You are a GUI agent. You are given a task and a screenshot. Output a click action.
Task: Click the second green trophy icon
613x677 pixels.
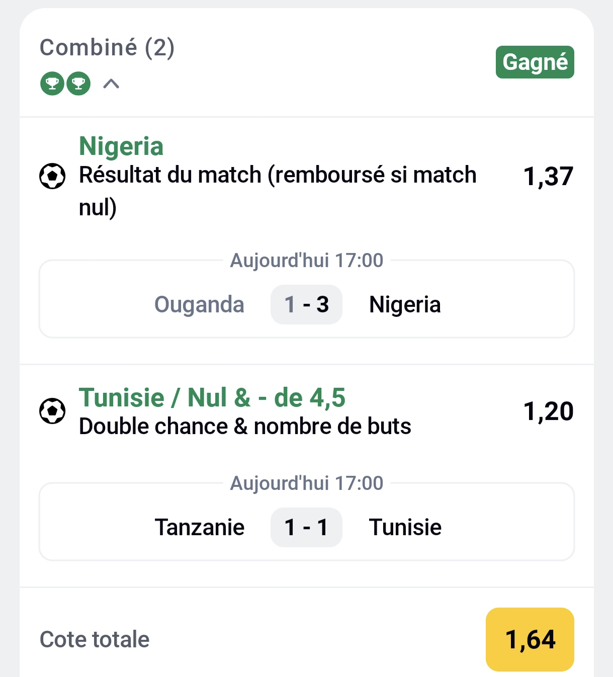pyautogui.click(x=78, y=83)
